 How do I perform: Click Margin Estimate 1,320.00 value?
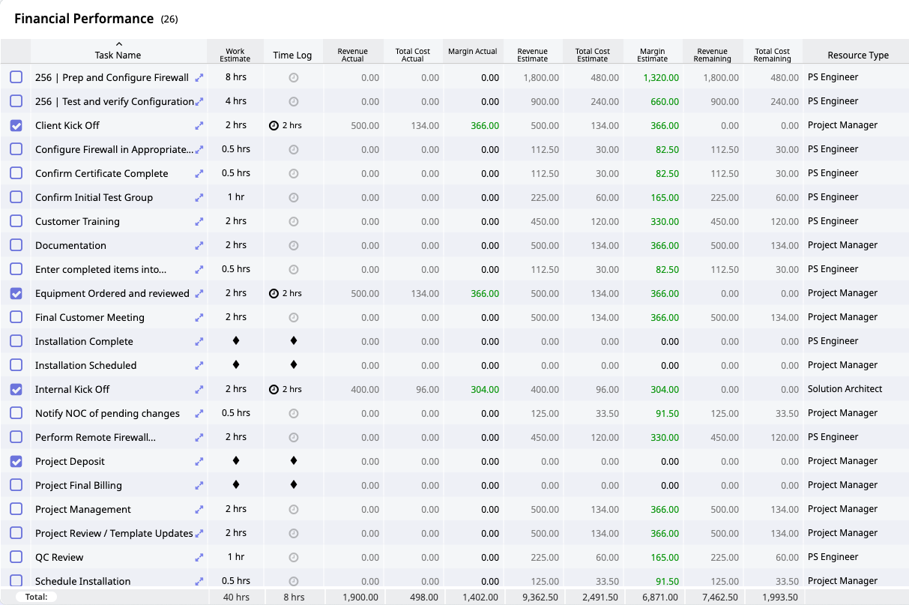tap(661, 78)
